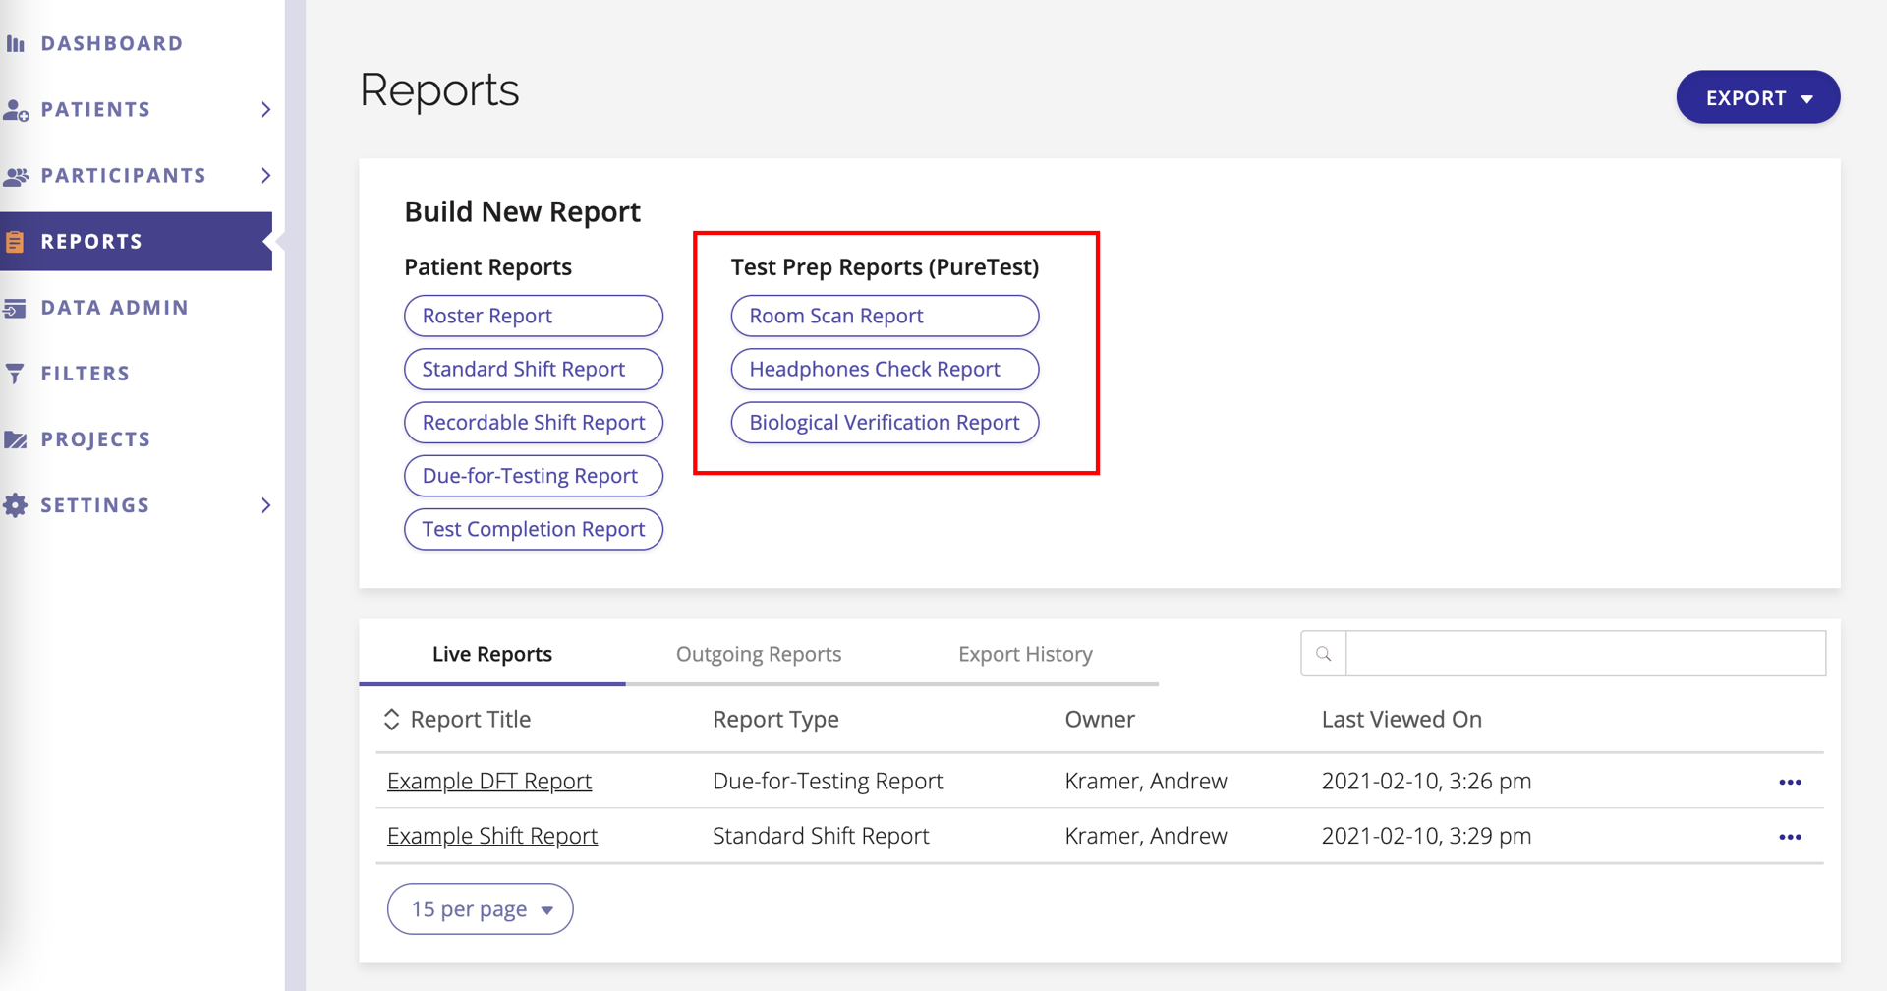Build a Due-for-Testing Report
1887x991 pixels.
click(534, 476)
